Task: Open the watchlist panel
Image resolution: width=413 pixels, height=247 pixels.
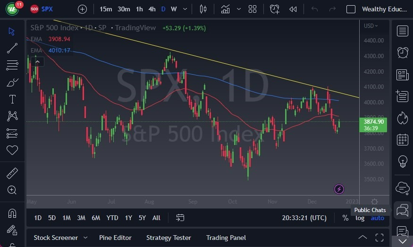Action: pos(403,31)
